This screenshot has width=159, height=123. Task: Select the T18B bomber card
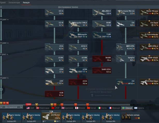pyautogui.click(x=102, y=35)
